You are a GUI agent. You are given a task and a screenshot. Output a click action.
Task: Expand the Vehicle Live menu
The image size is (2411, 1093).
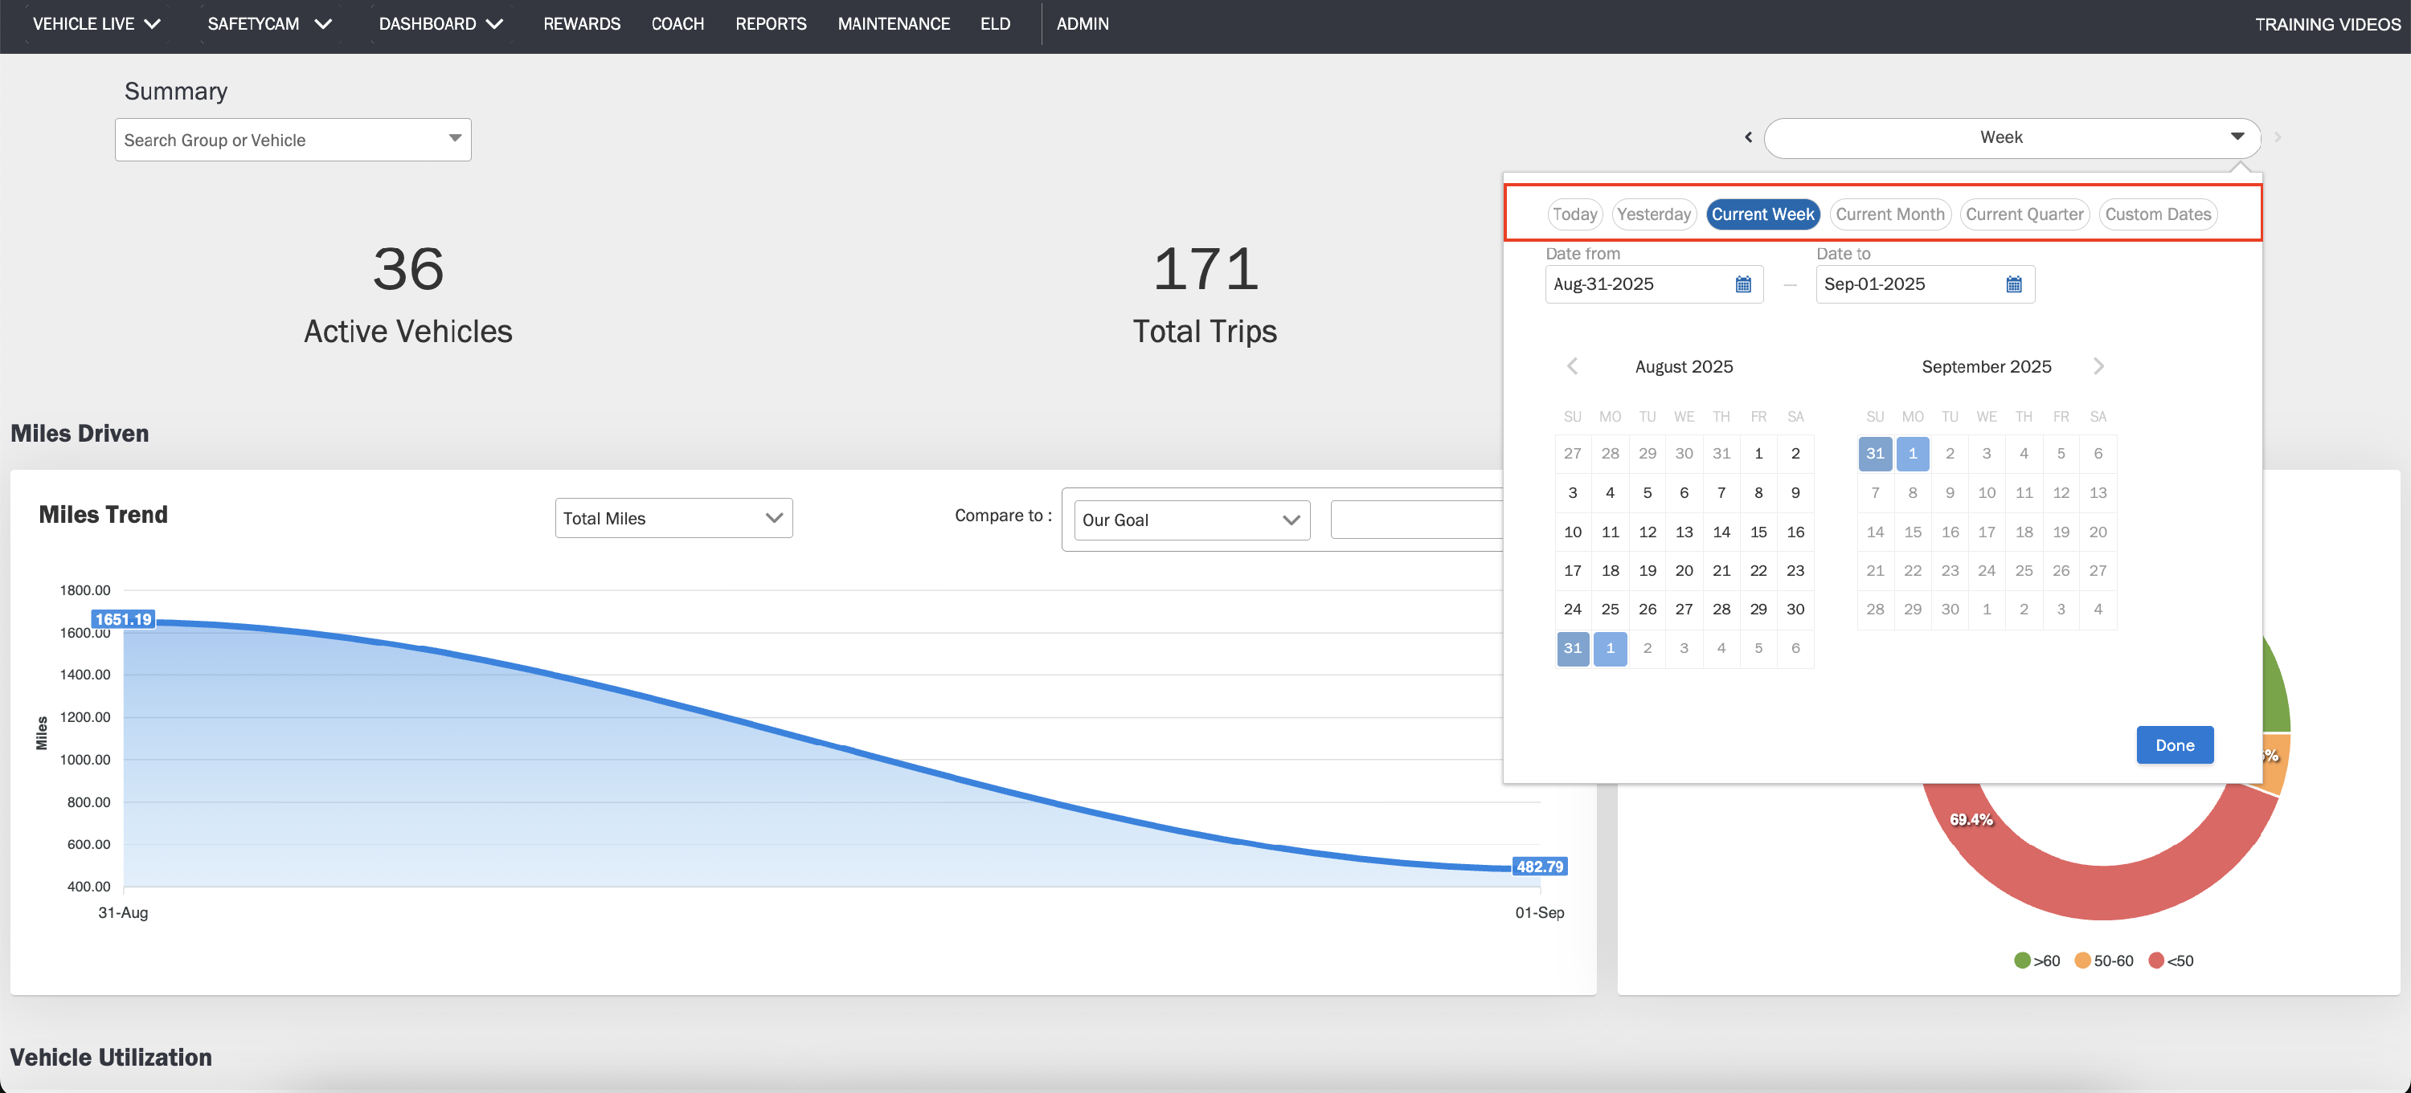tap(96, 24)
